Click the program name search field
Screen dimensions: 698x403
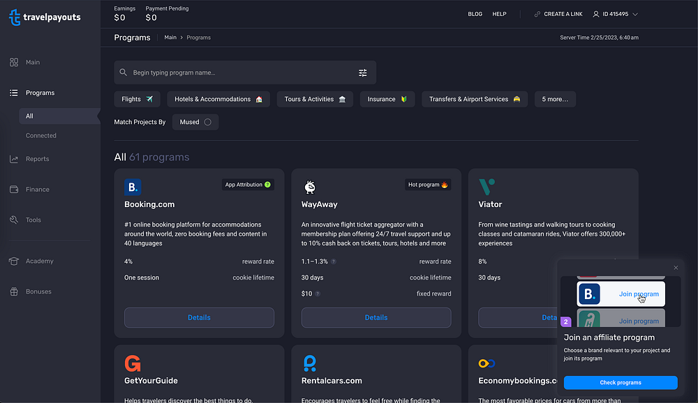[x=245, y=73]
